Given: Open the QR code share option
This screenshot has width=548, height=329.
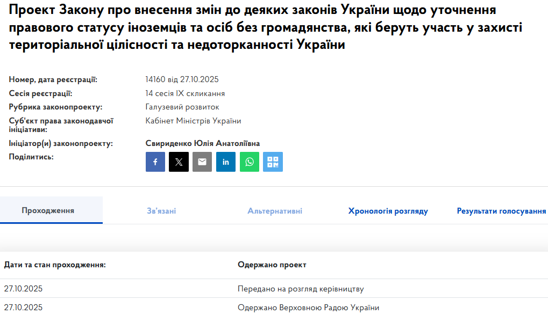Looking at the screenshot, I should coord(273,162).
